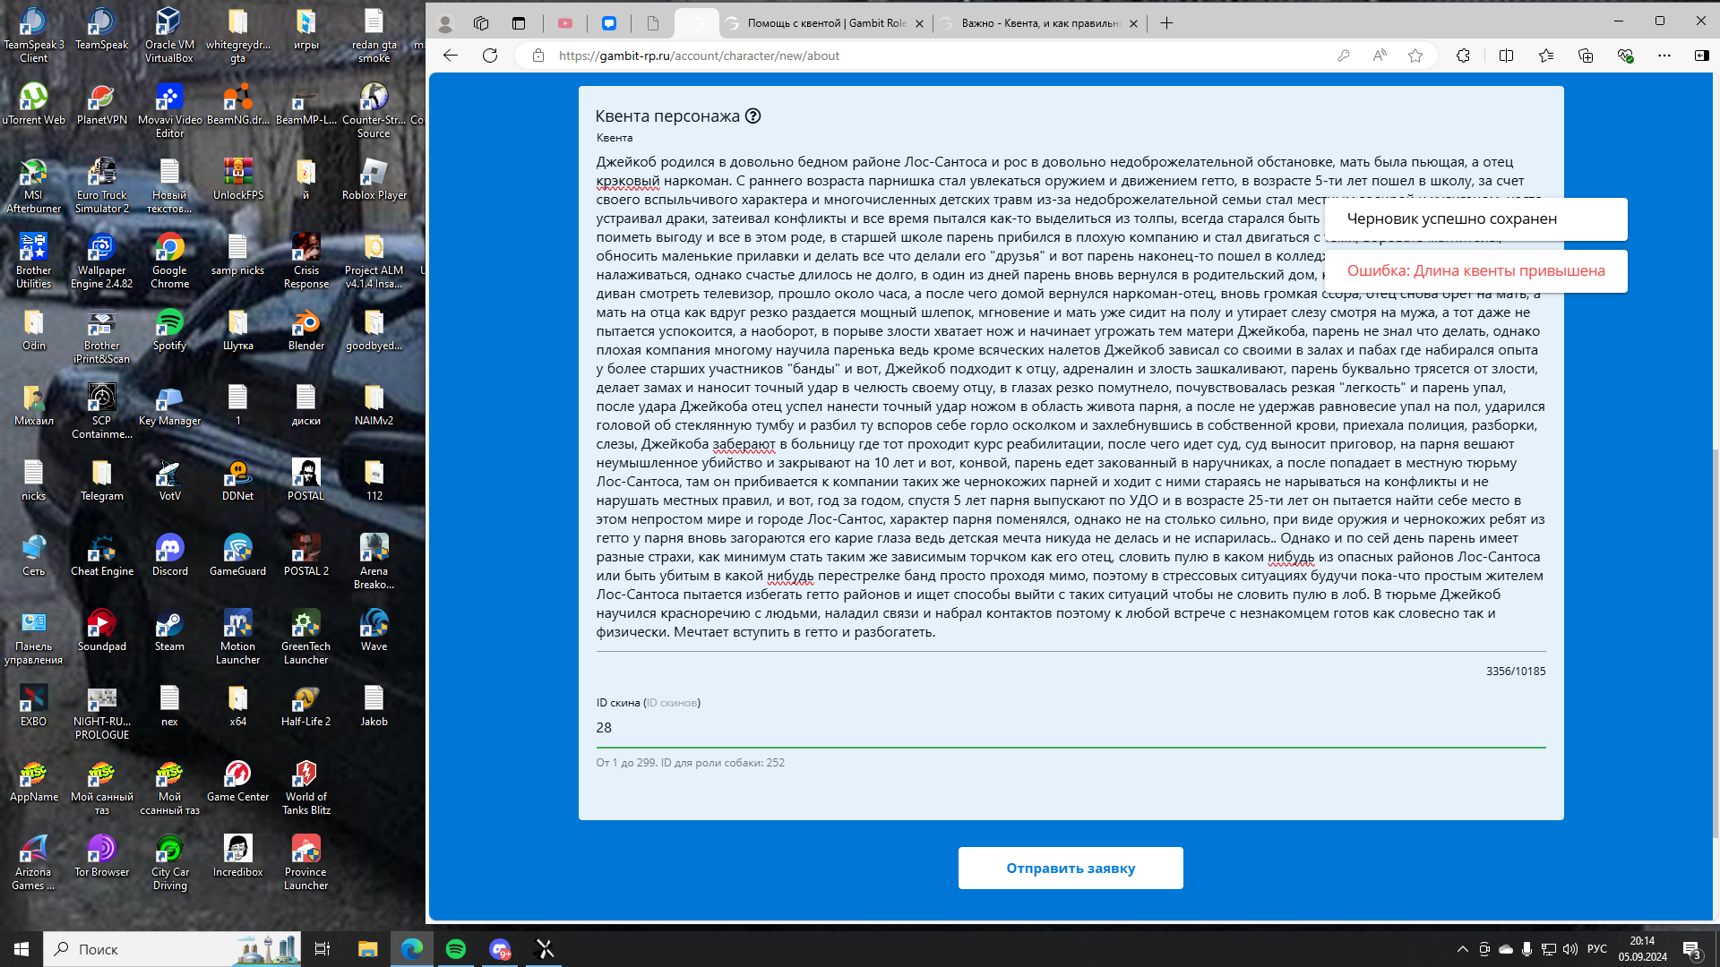Add this page to favorites (star icon)

[x=1415, y=56]
